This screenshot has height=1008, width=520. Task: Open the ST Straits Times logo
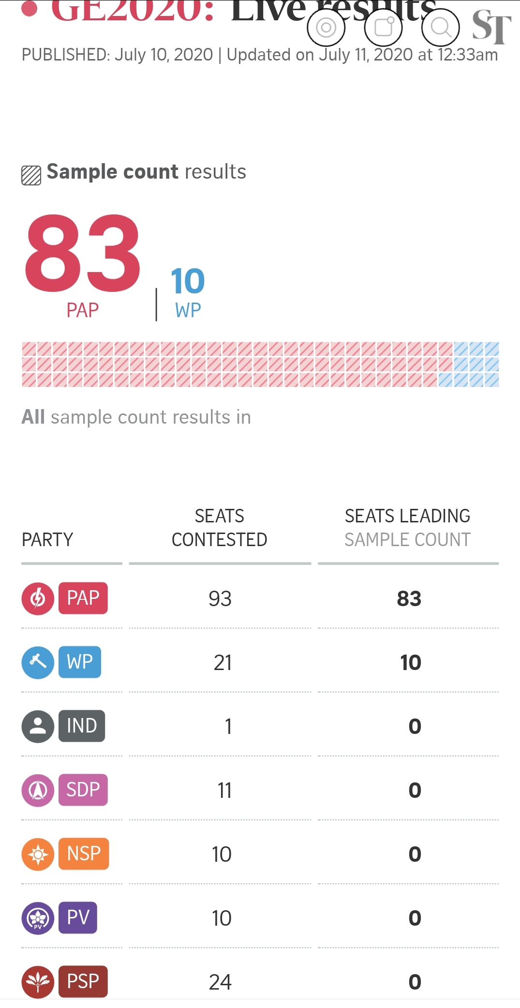point(491,27)
